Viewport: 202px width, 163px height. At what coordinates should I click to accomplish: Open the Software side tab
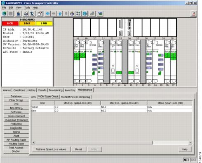pos(16,112)
